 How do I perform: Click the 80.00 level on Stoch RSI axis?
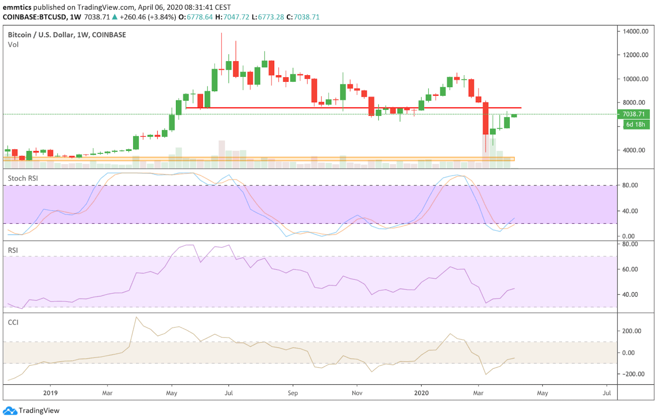pyautogui.click(x=630, y=185)
